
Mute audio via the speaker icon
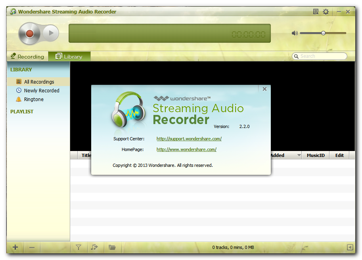[x=295, y=33]
